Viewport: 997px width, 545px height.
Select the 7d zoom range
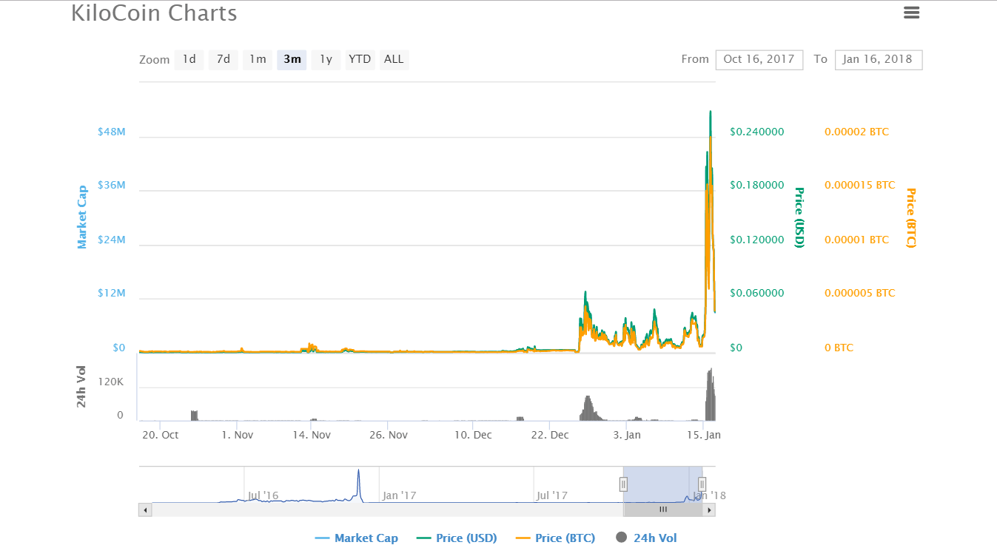[223, 59]
